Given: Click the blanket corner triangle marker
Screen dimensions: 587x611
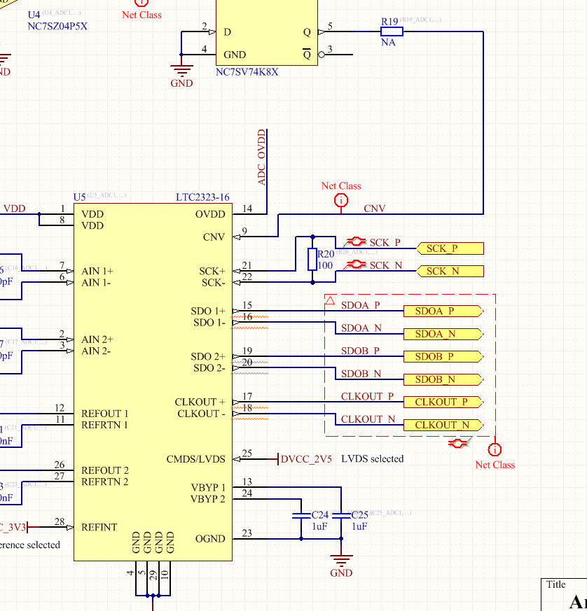Looking at the screenshot, I should pos(331,300).
